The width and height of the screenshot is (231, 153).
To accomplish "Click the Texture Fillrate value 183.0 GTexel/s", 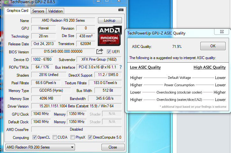I will 105,83.
